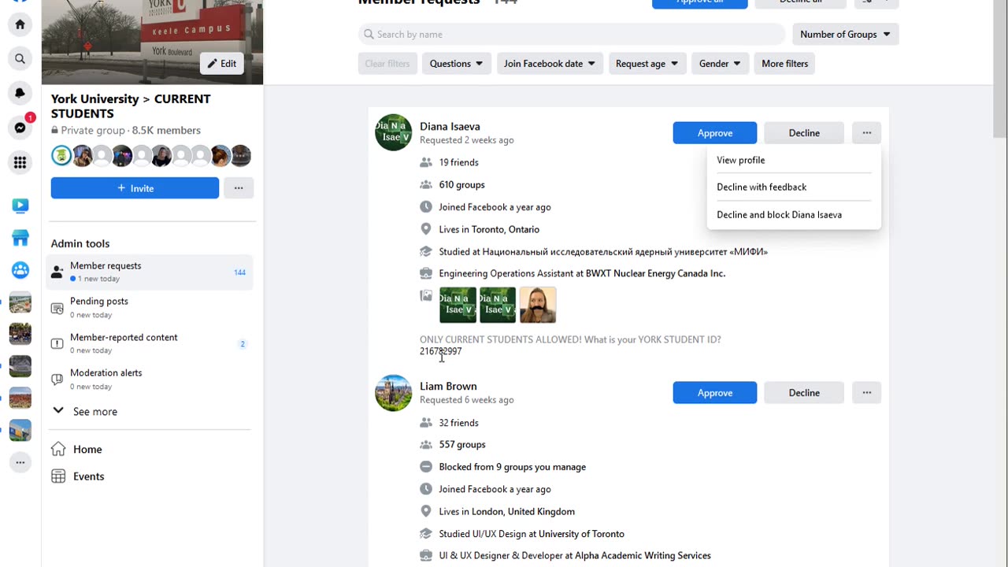The width and height of the screenshot is (1008, 567).
Task: Decline Diana Isaeva's member request
Action: pyautogui.click(x=804, y=133)
